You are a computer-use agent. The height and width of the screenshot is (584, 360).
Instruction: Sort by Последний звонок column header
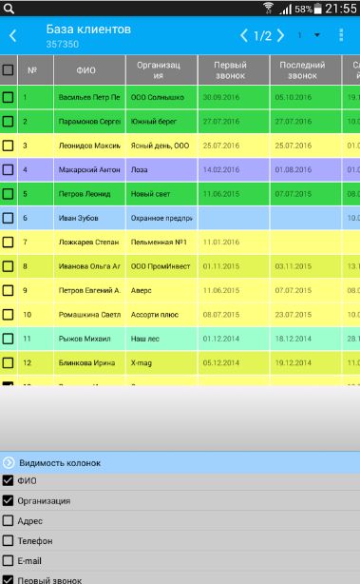pos(306,70)
